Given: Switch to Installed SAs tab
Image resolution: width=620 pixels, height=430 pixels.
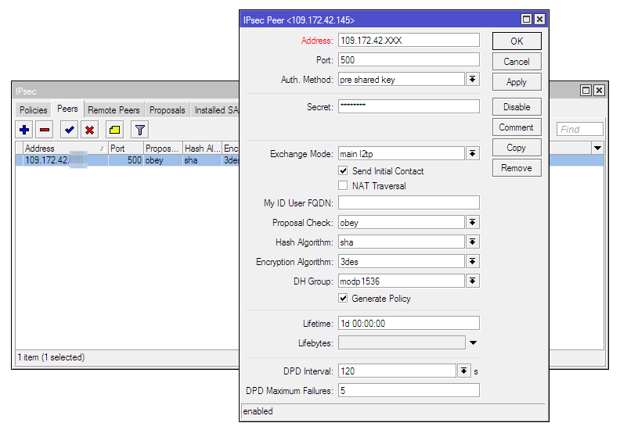Looking at the screenshot, I should coord(216,110).
